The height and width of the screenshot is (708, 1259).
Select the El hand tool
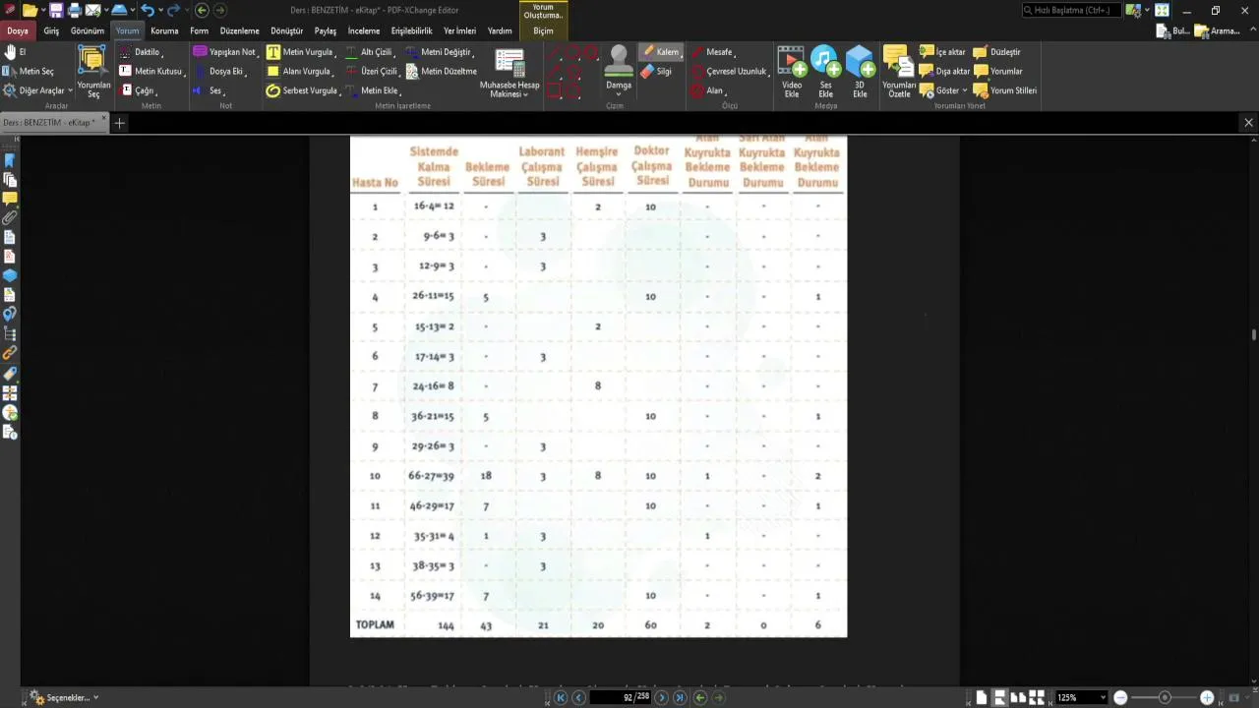(15, 52)
